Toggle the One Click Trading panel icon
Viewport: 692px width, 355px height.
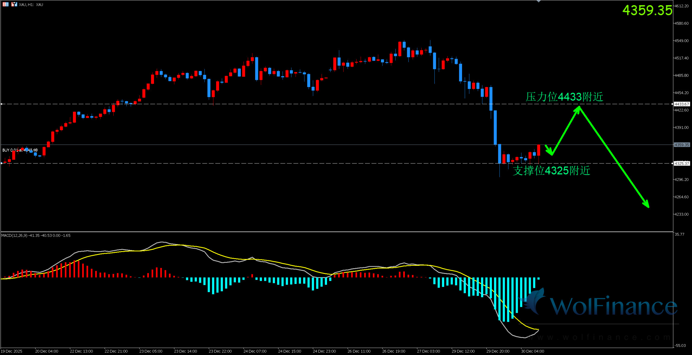[x=14, y=4]
